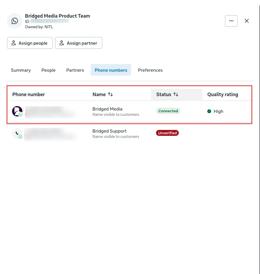Click the Phone number column header

pyautogui.click(x=29, y=95)
